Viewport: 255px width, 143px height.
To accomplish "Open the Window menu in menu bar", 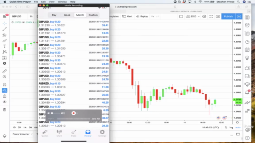I will click(62, 2).
